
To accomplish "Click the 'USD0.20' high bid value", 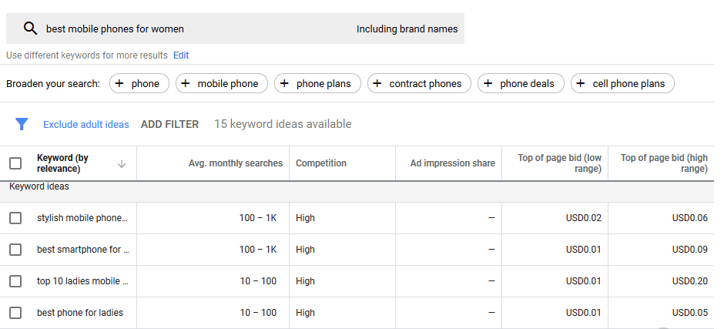I will tap(690, 281).
